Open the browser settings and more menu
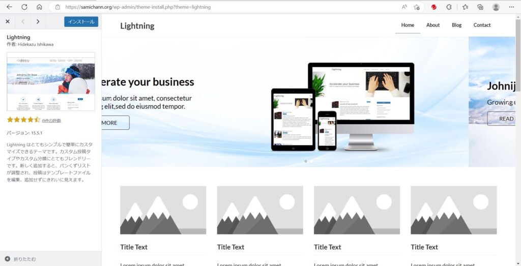 [x=512, y=7]
